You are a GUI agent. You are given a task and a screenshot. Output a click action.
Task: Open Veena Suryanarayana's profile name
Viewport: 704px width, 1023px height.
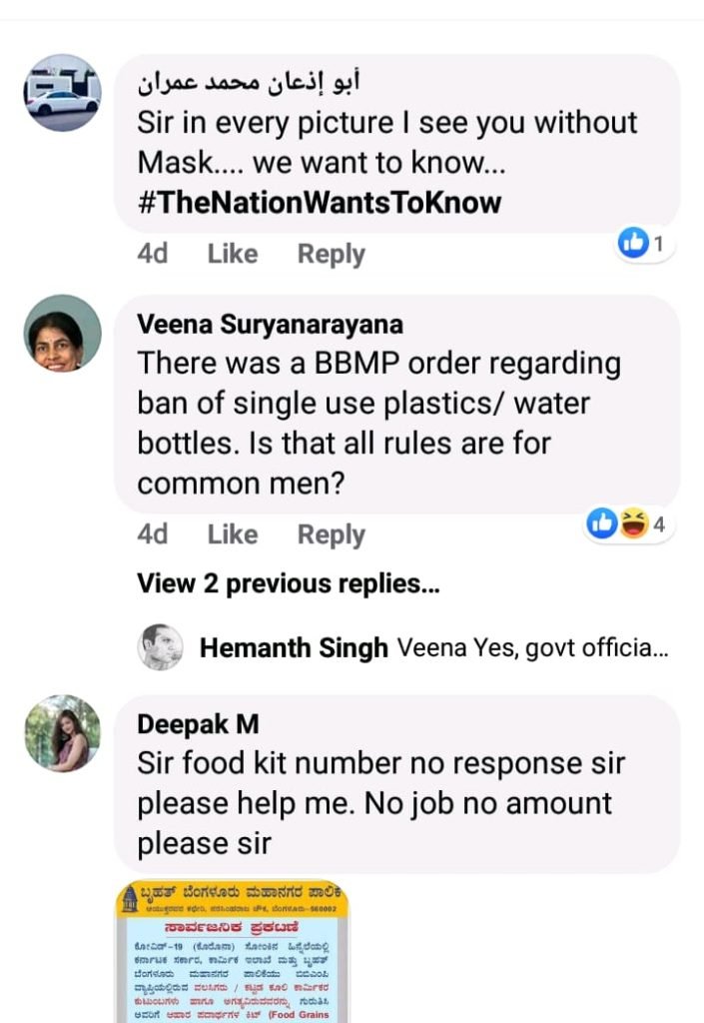(270, 324)
